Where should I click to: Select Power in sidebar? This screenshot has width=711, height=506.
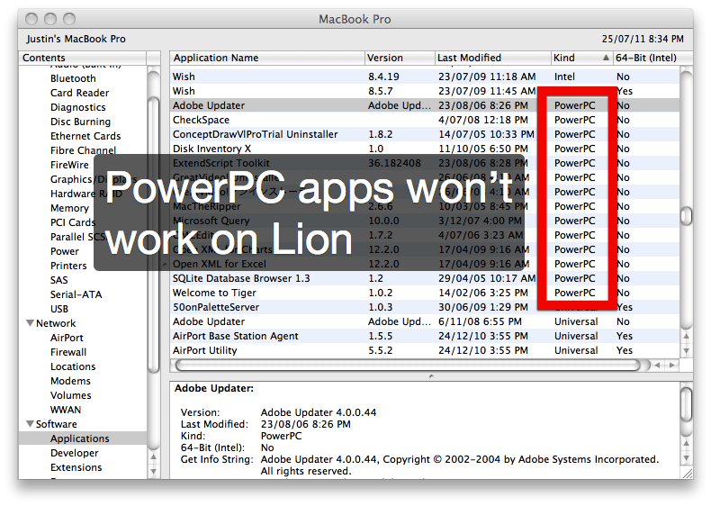tap(65, 251)
